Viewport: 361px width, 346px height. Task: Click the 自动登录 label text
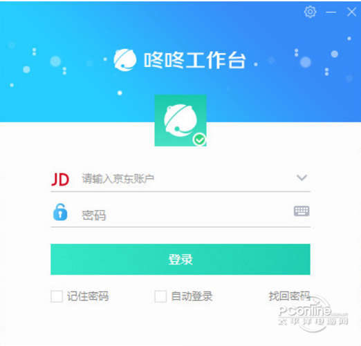pyautogui.click(x=192, y=296)
